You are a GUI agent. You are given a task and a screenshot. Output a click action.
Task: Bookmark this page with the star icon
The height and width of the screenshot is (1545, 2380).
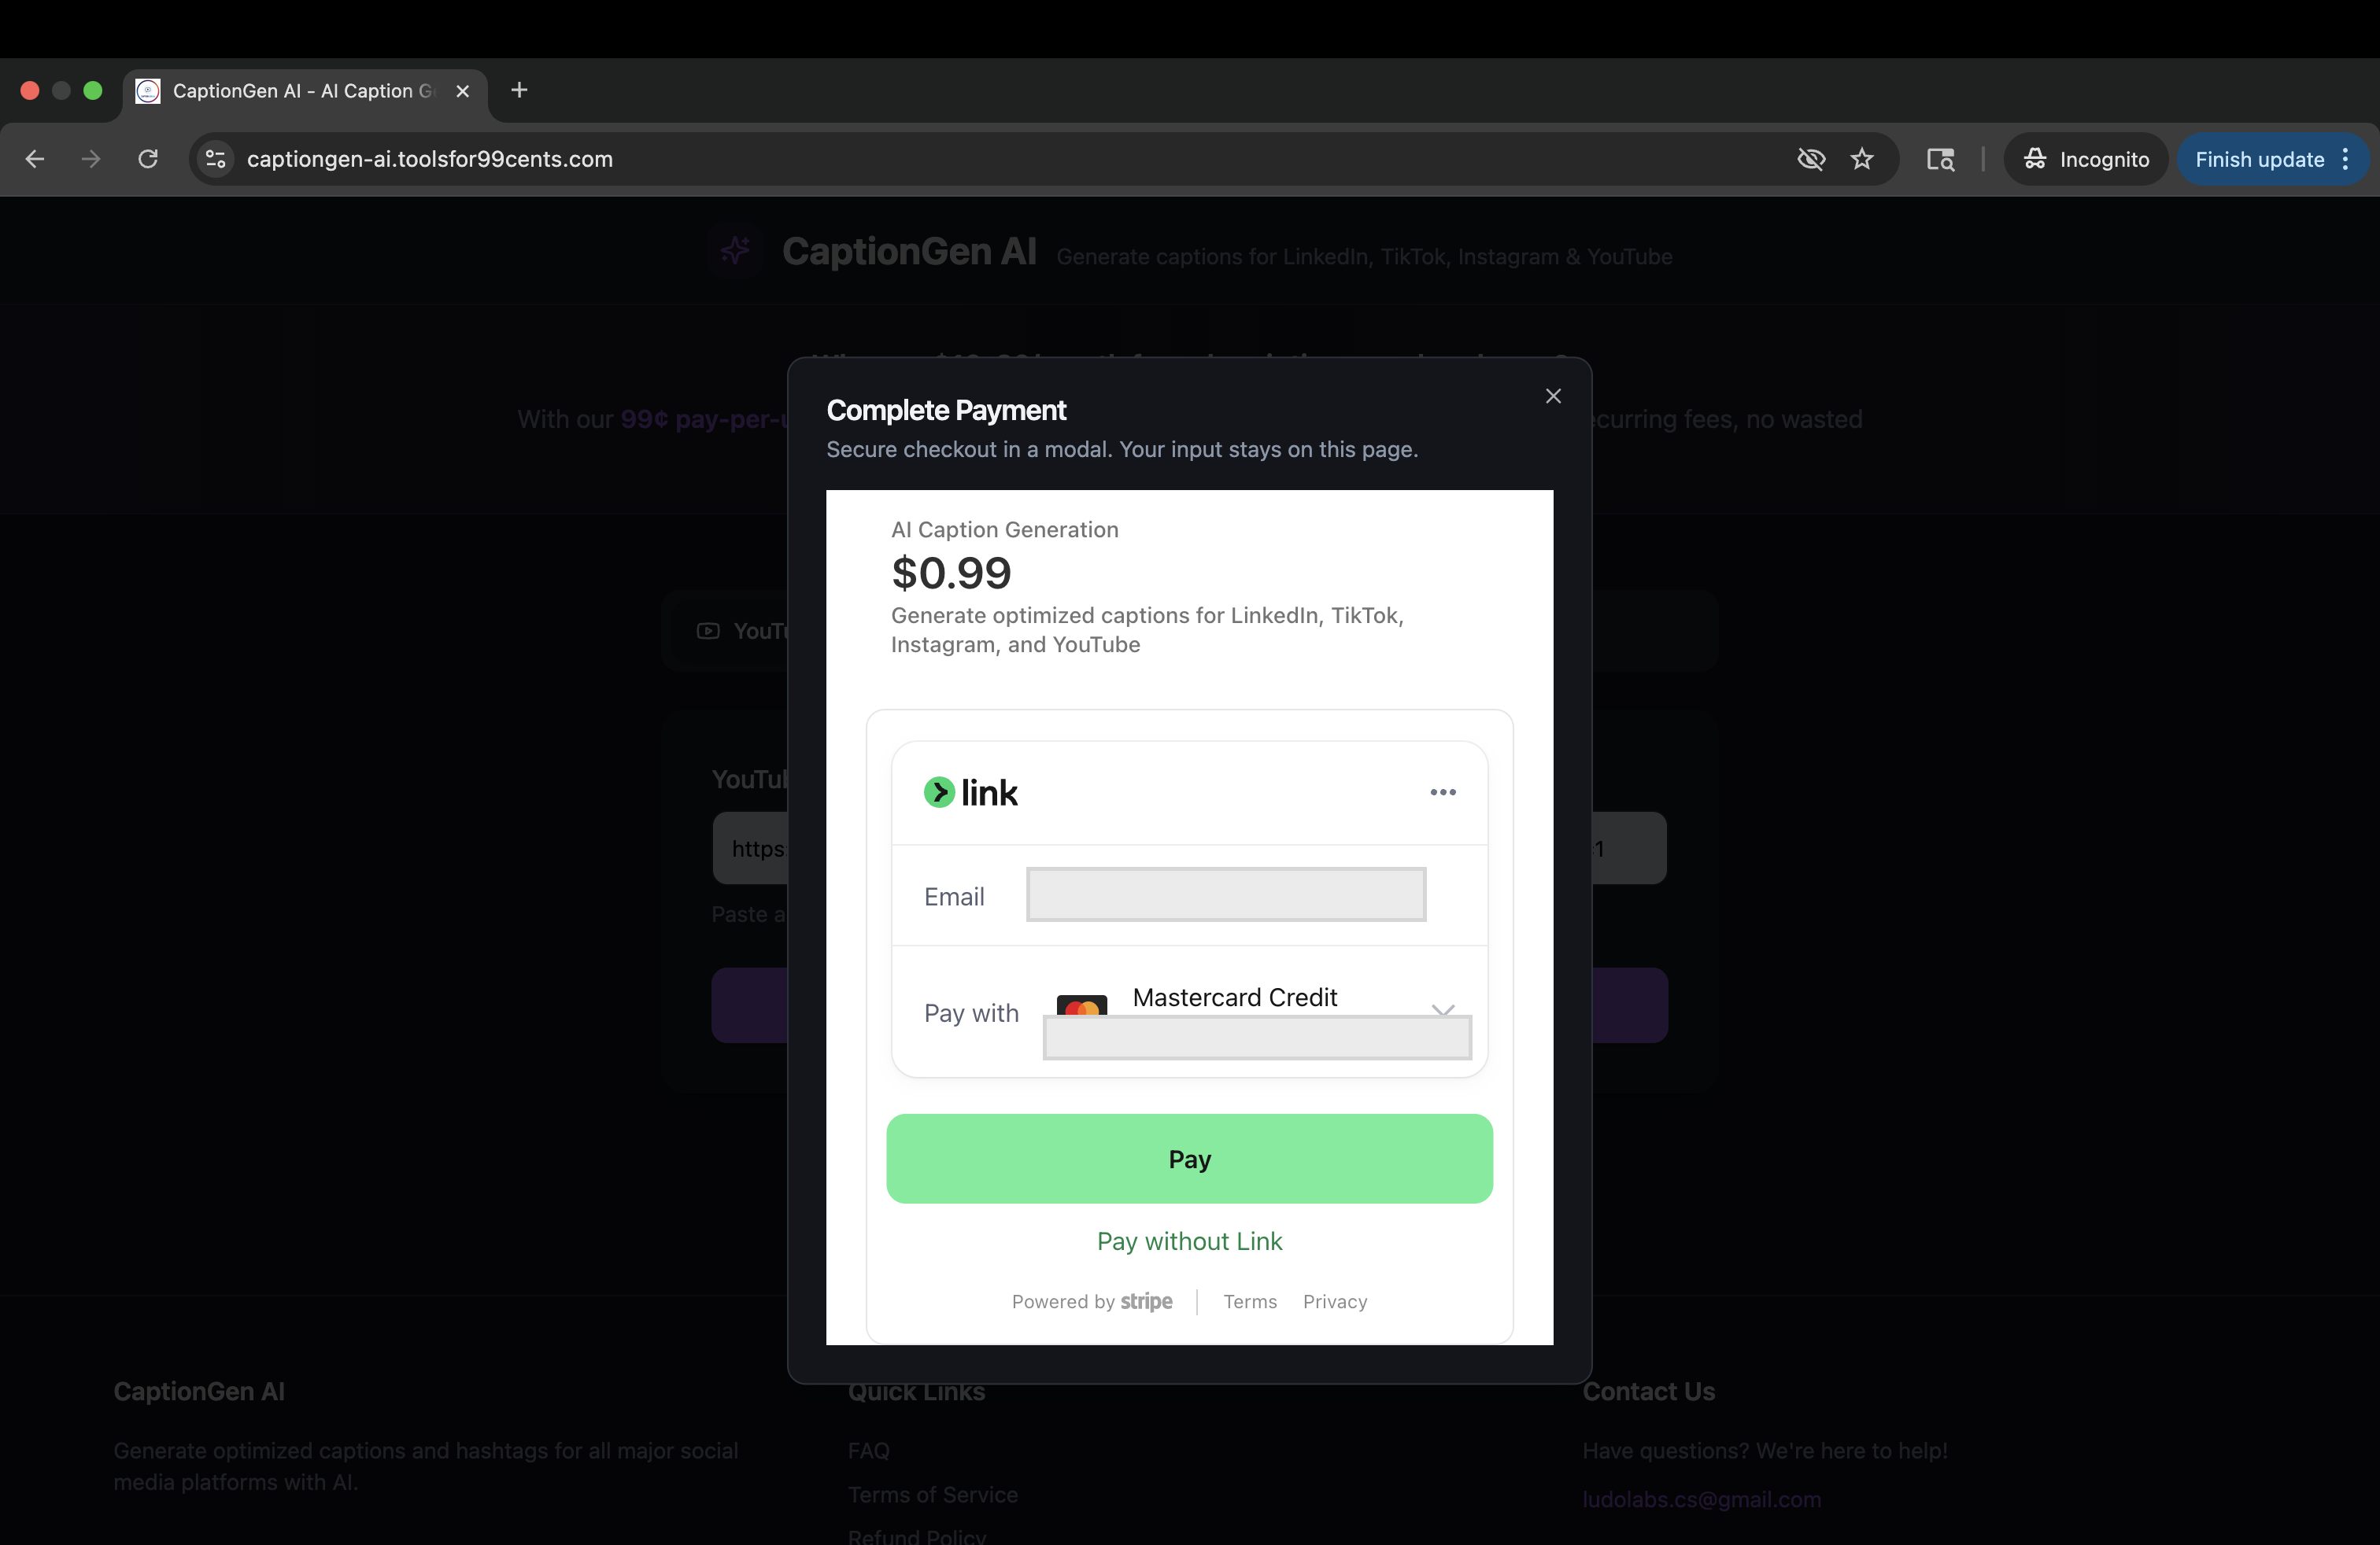pyautogui.click(x=1861, y=159)
